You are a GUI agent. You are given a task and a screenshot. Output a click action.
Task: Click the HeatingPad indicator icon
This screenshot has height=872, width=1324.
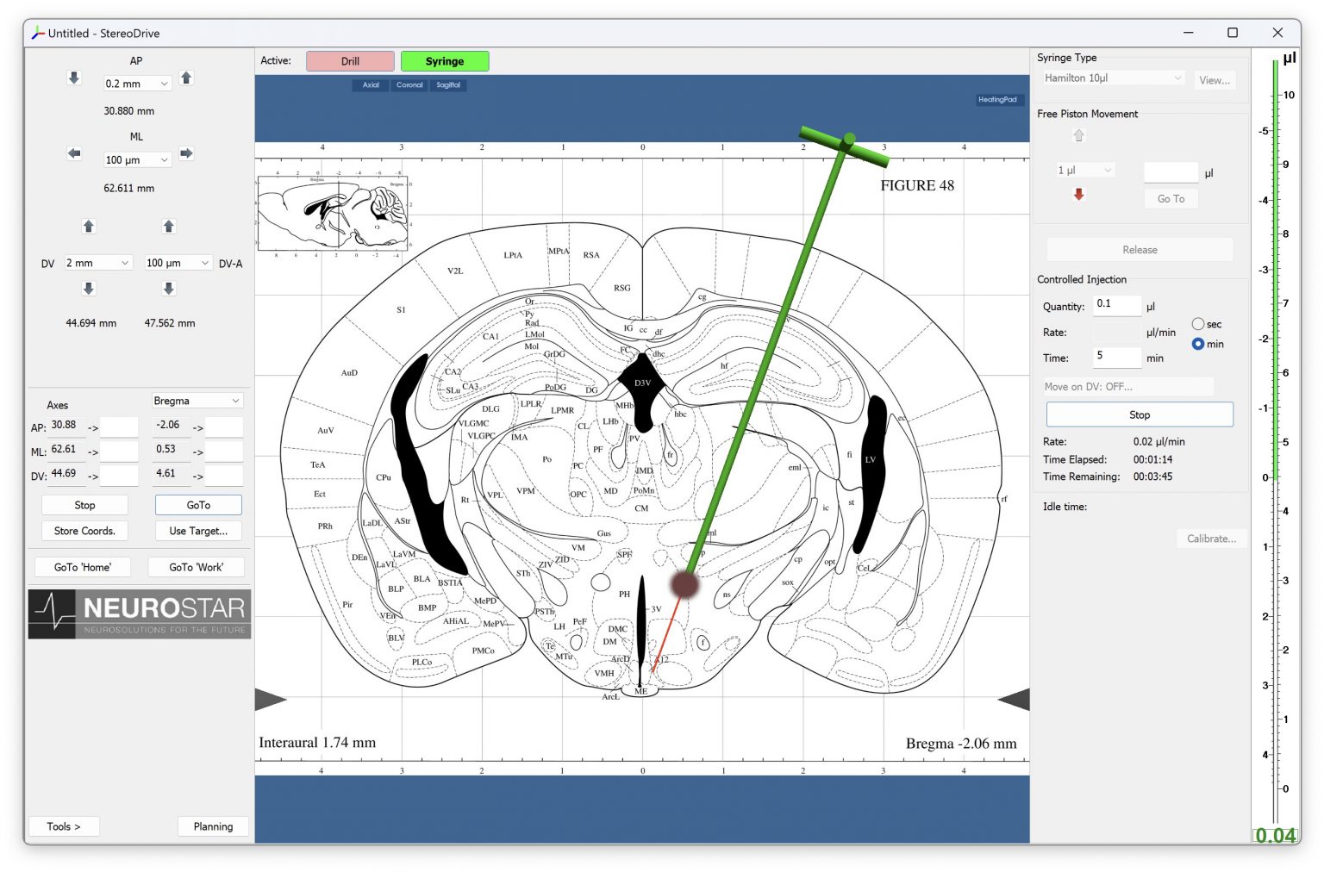coord(998,99)
